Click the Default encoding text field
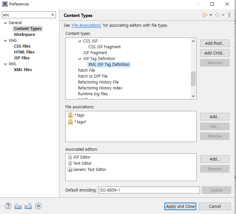The image size is (236, 214). (x=149, y=190)
